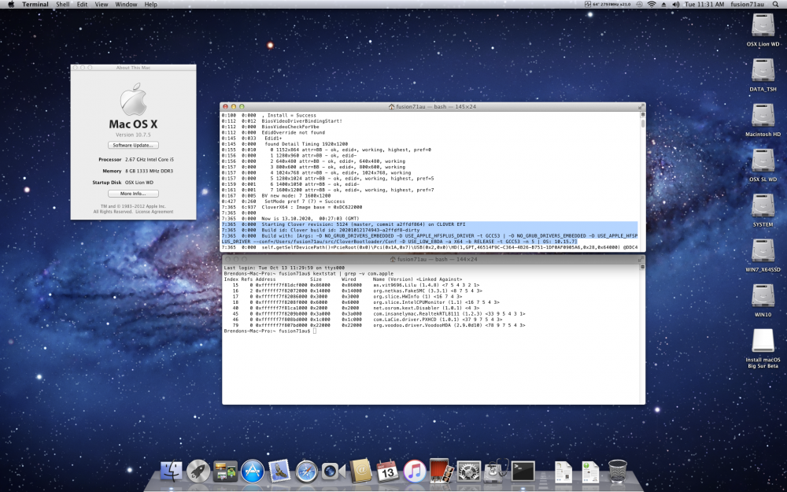Select the WIN7_X64SSD desktop drive
Image resolution: width=787 pixels, height=492 pixels.
[x=763, y=255]
